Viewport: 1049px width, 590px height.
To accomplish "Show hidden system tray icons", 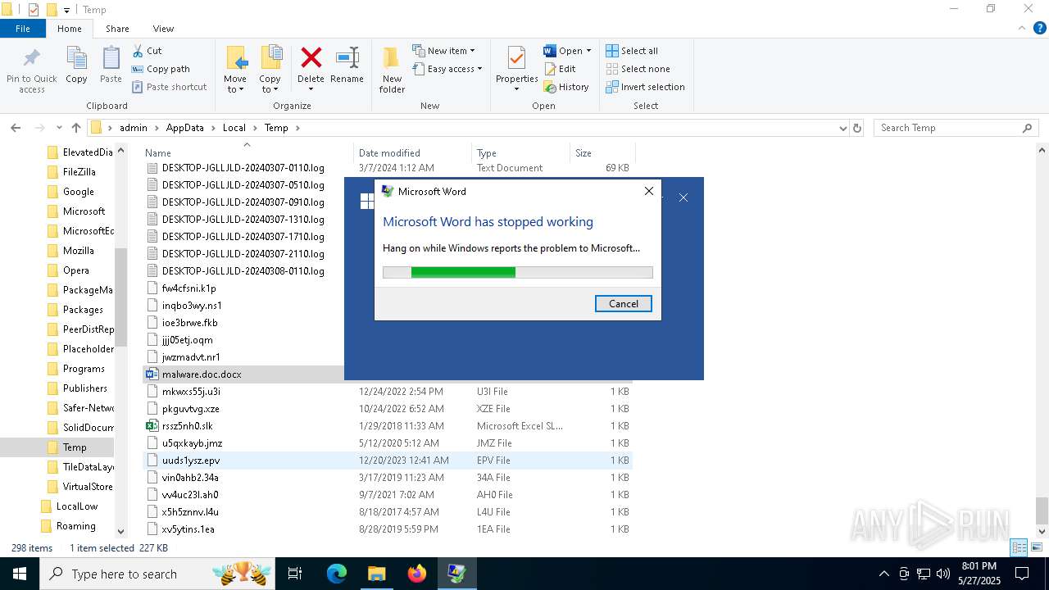I will (x=883, y=574).
